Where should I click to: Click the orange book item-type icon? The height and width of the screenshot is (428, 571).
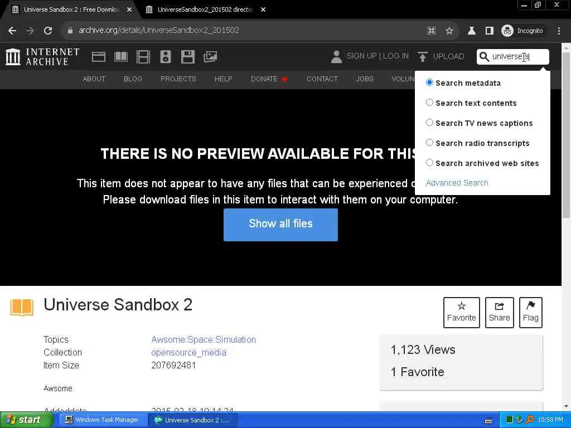22,308
